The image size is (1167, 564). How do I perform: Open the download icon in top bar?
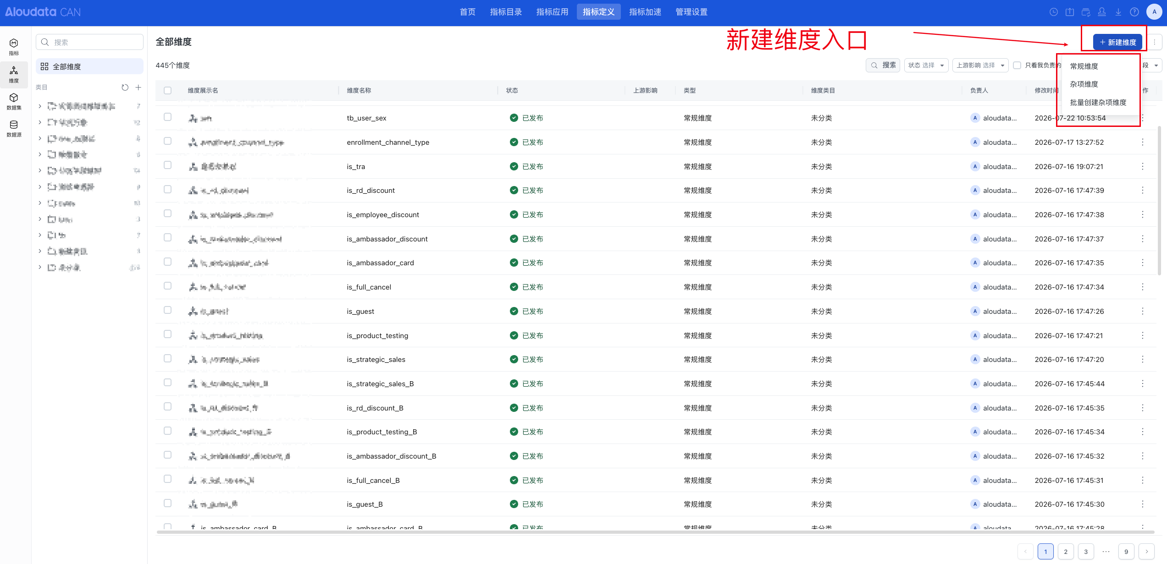[1118, 12]
